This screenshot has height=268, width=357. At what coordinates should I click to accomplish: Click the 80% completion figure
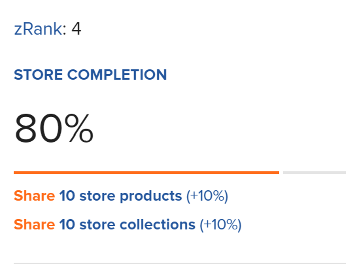pos(54,128)
